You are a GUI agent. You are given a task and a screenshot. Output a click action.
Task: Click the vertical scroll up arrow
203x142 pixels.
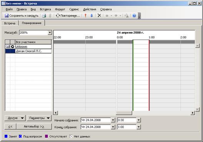pyautogui.click(x=197, y=46)
